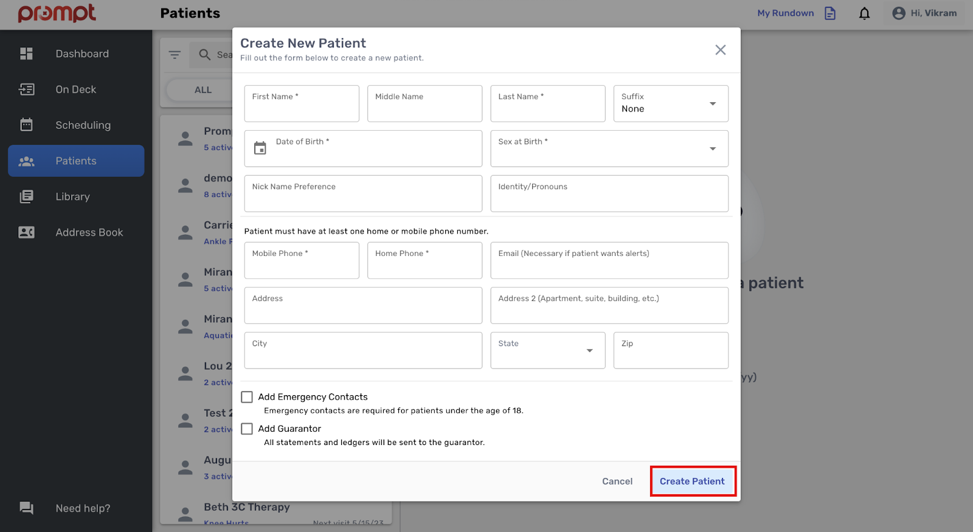This screenshot has height=532, width=973.
Task: Click the calendar icon in Date of Birth
Action: (x=260, y=148)
